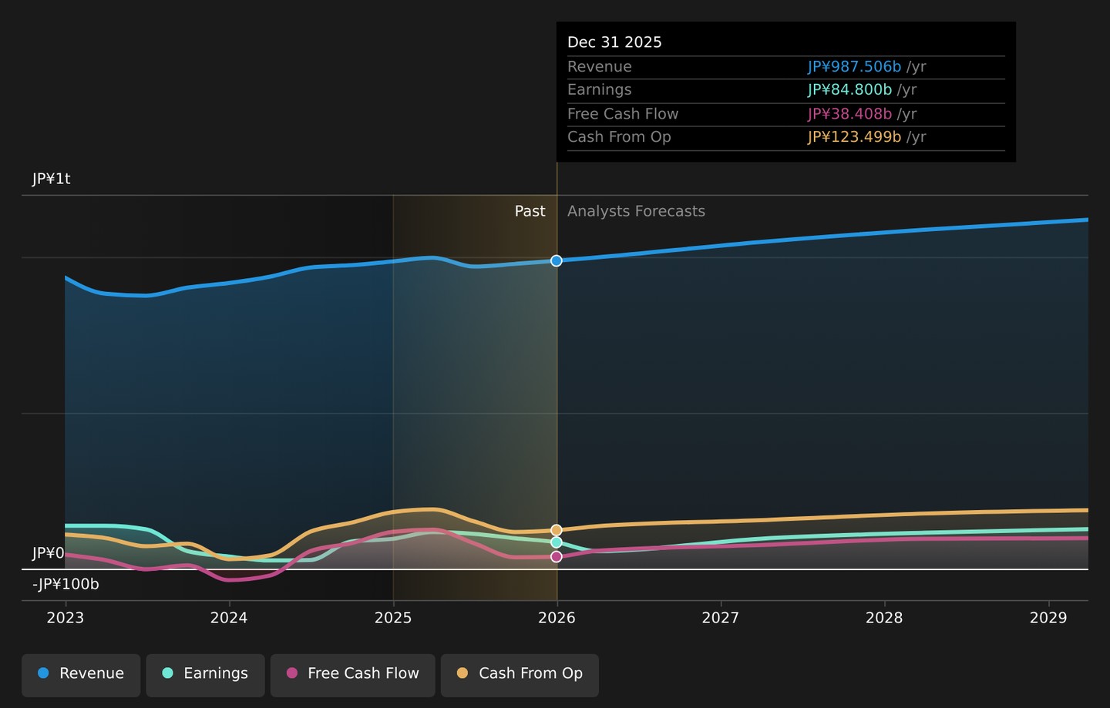Click the teal dot in the Earnings legend
Screen dimensions: 1110x708
coord(167,673)
